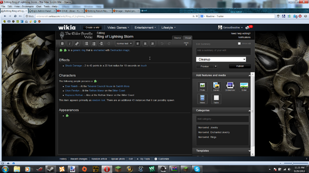Open Skype from the Windows taskbar
Image resolution: width=309 pixels, height=173 pixels.
197,169
